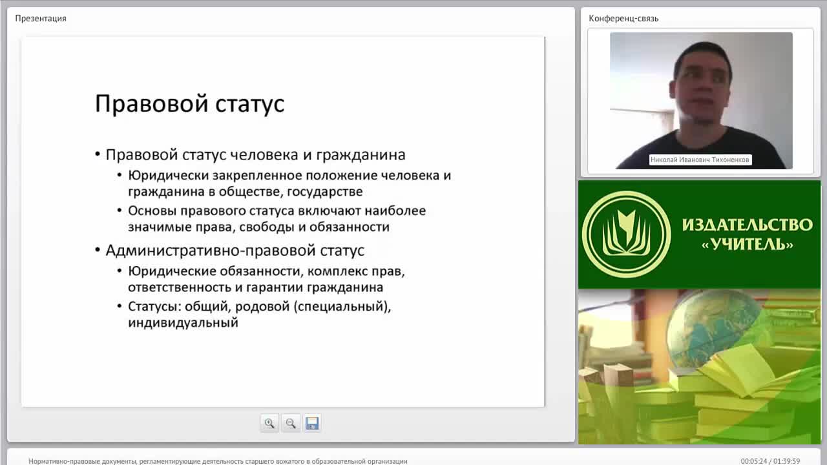
Task: Click the Конференц-связь panel header
Action: coord(623,18)
